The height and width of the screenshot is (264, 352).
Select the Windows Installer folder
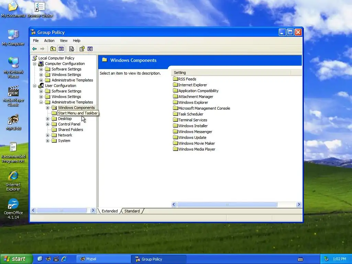[x=190, y=126]
